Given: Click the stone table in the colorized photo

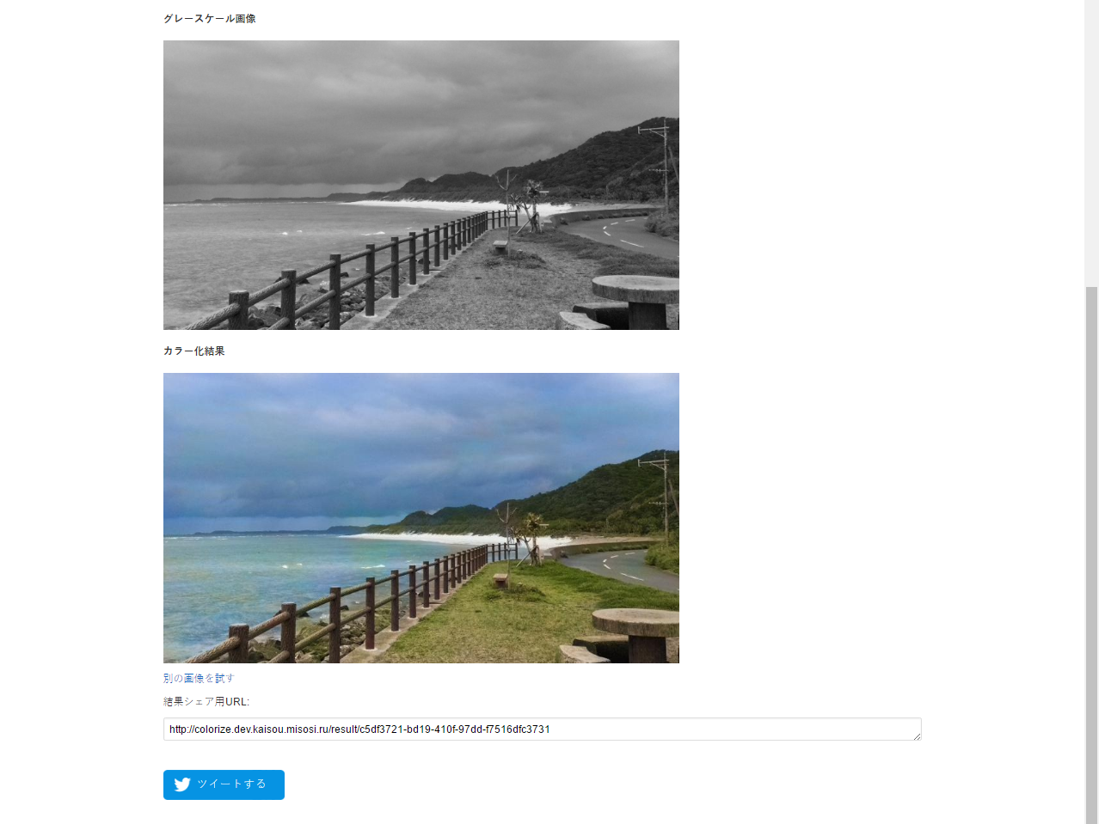Looking at the screenshot, I should click(x=636, y=632).
